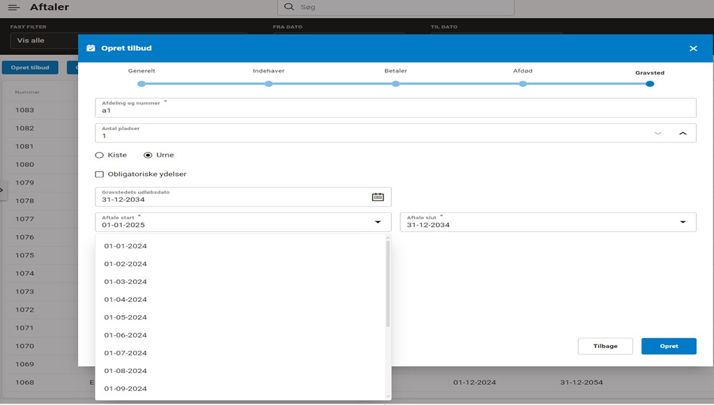The image size is (714, 405).
Task: Select the Urne radio button
Action: point(148,155)
